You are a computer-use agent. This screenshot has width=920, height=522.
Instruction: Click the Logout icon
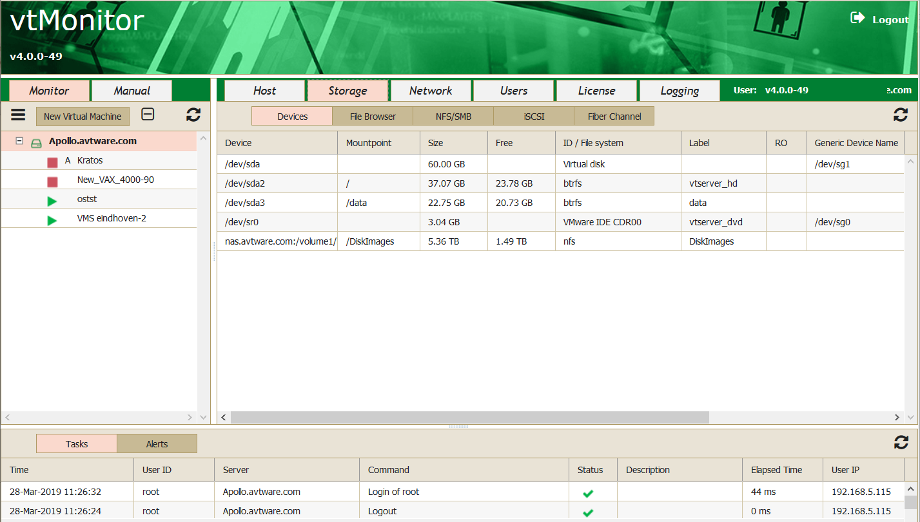857,19
